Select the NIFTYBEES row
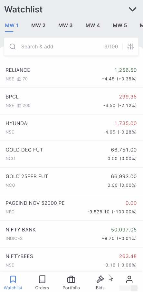The width and height of the screenshot is (143, 292). click(71, 260)
